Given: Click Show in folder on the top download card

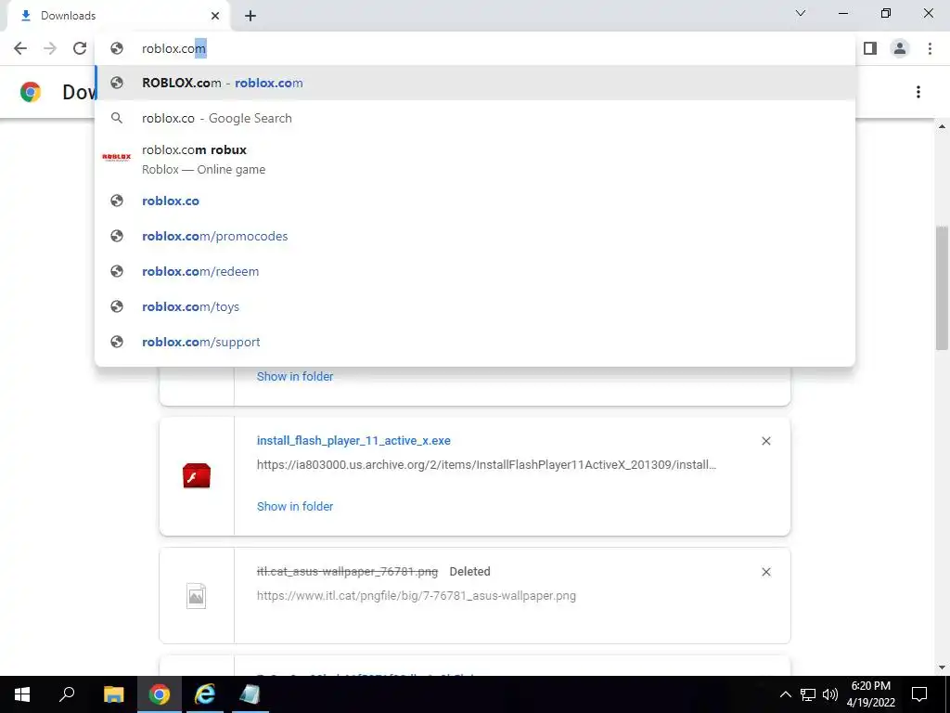Looking at the screenshot, I should (295, 377).
